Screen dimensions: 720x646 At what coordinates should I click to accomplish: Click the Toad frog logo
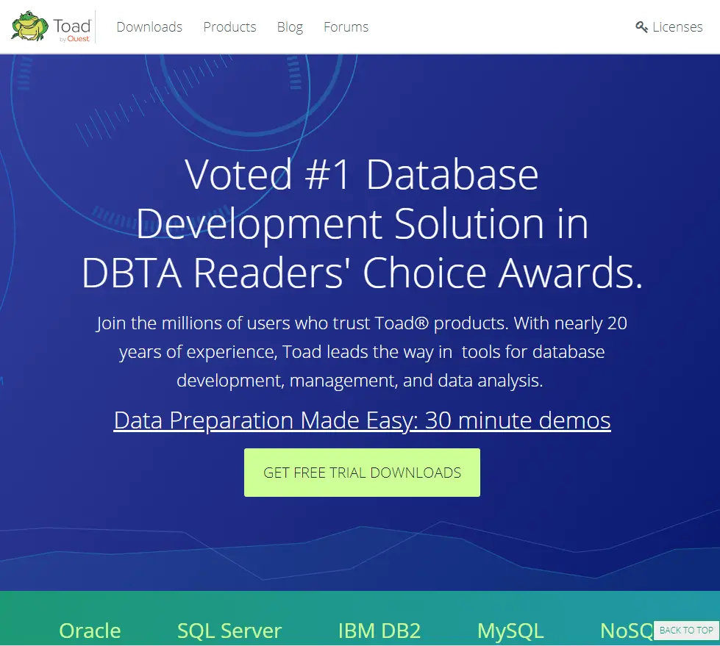point(29,26)
